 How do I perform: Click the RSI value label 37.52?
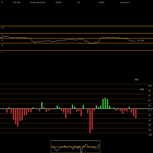[x=141, y=40]
